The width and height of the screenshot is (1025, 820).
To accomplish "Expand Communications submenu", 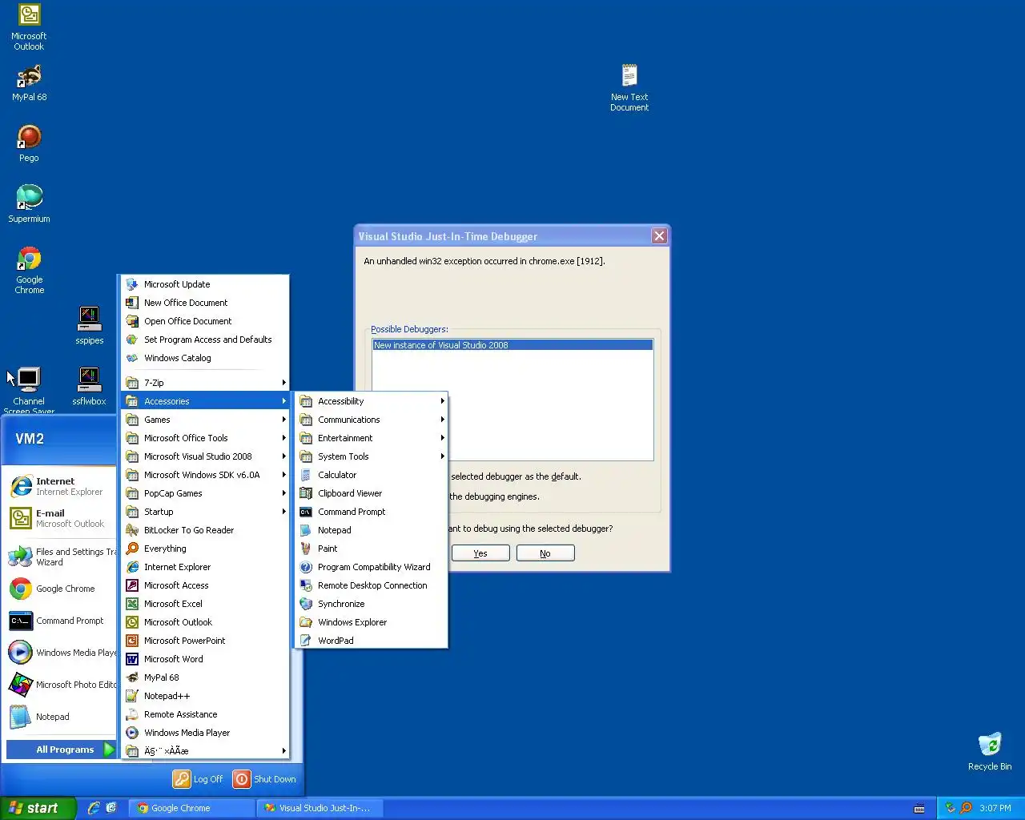I will [372, 420].
